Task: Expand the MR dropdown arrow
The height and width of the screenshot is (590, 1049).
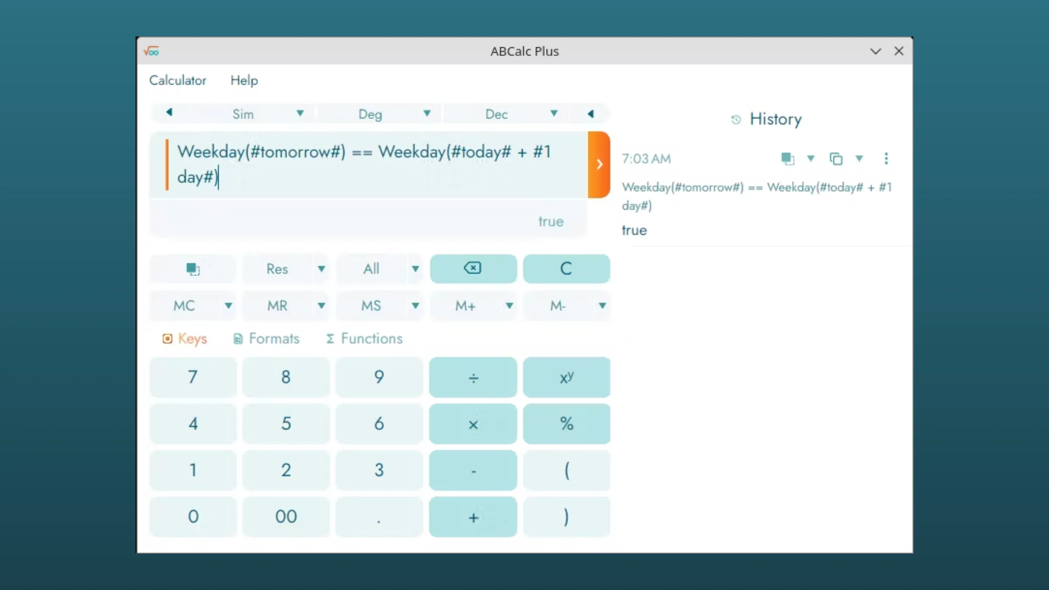Action: (x=321, y=306)
